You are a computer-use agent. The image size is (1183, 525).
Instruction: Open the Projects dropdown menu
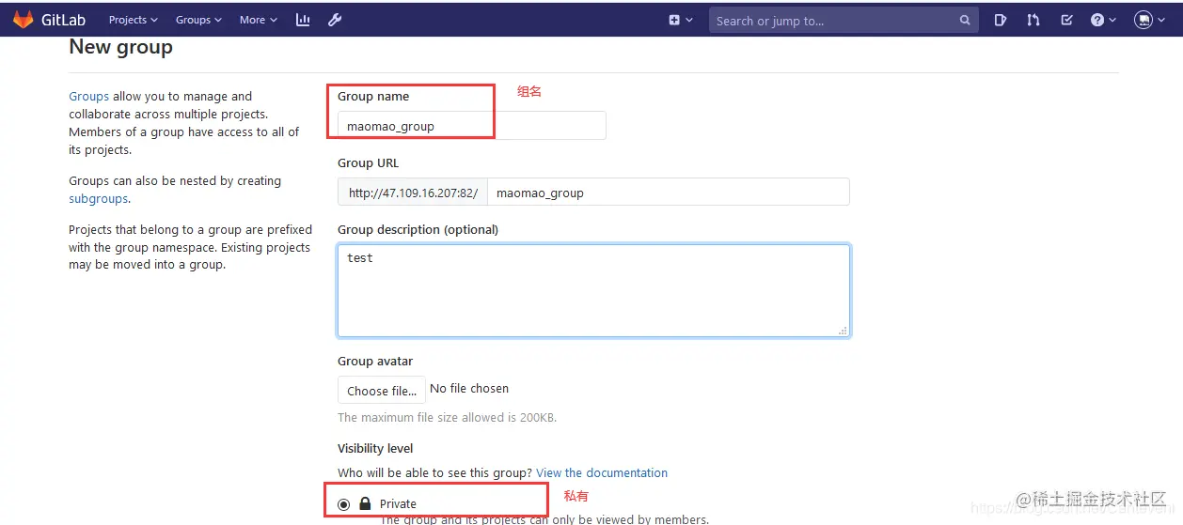click(x=133, y=20)
